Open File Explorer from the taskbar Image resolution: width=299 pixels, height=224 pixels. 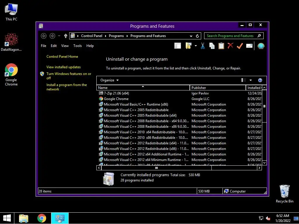pyautogui.click(x=23, y=218)
